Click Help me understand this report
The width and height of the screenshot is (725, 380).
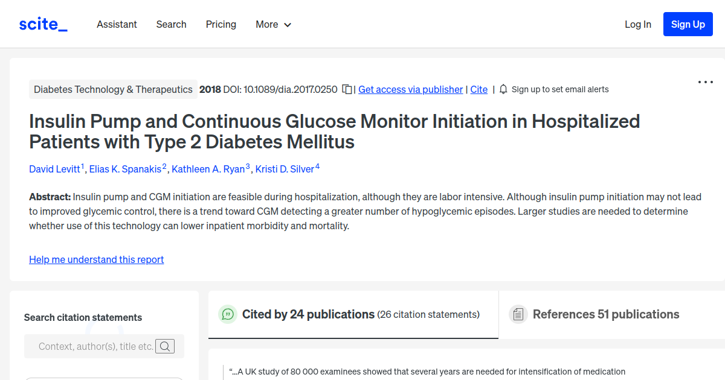96,259
